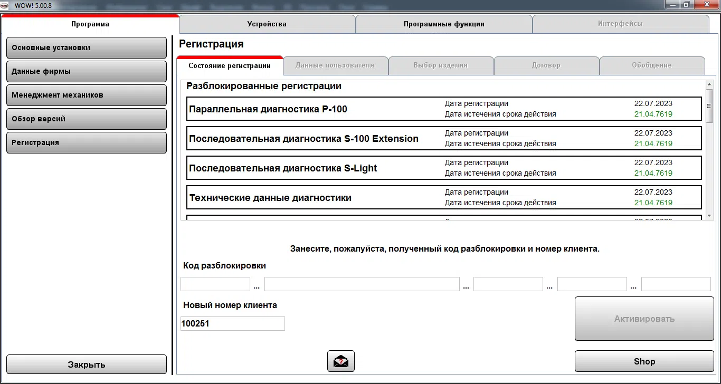Open the Обзор версий section

click(x=86, y=119)
